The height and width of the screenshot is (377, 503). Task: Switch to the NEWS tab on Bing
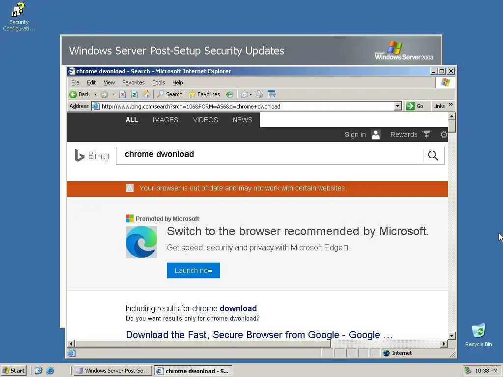coord(243,120)
